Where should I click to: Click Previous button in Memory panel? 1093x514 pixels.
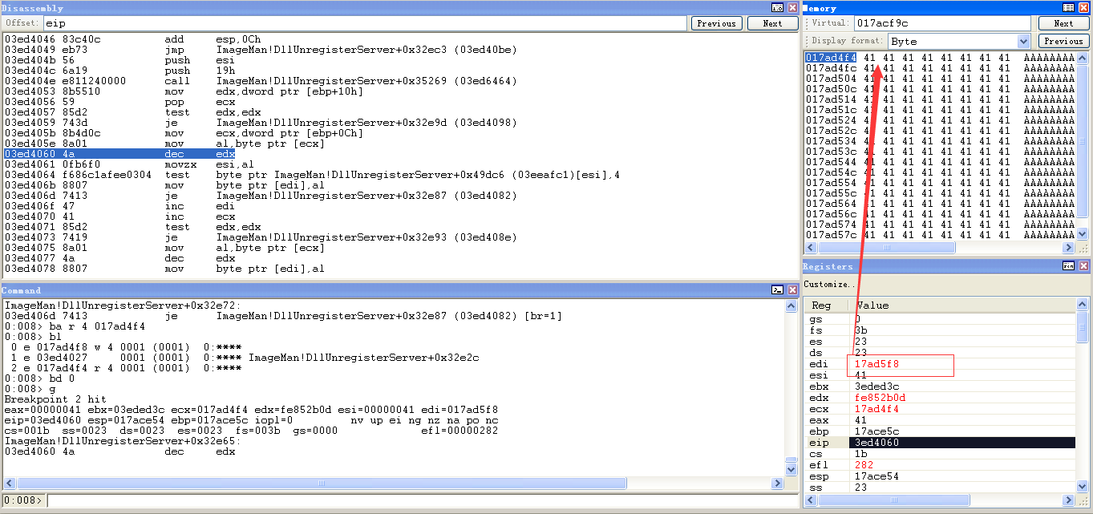tap(1063, 41)
